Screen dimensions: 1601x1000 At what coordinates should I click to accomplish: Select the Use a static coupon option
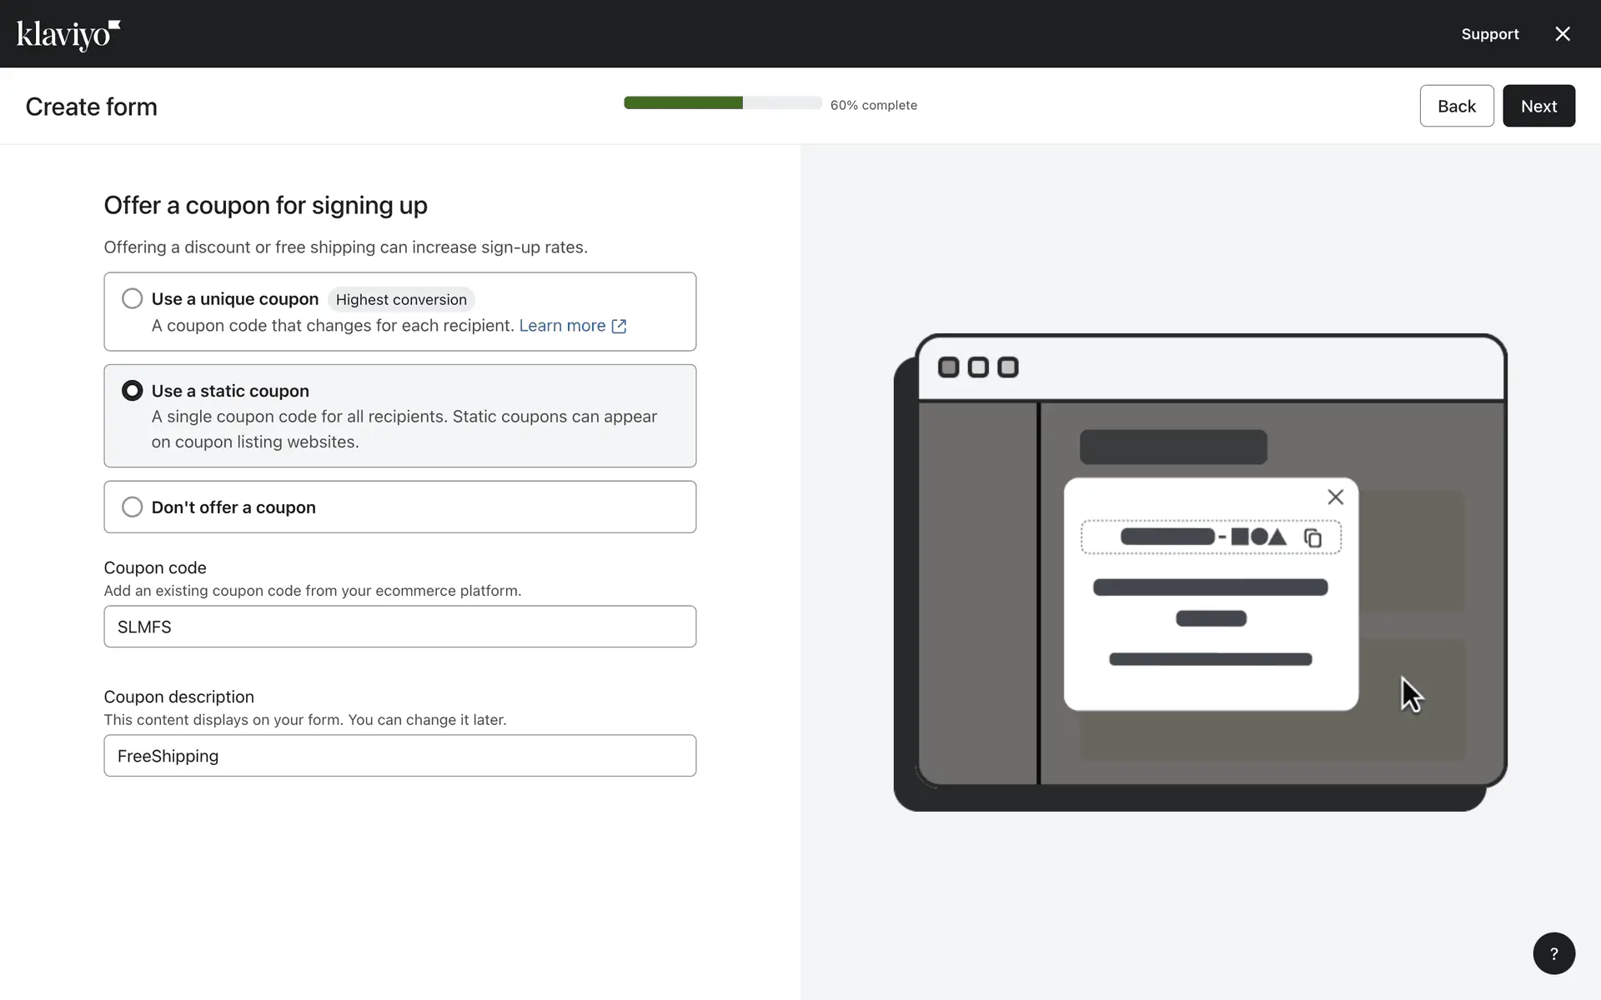click(133, 391)
